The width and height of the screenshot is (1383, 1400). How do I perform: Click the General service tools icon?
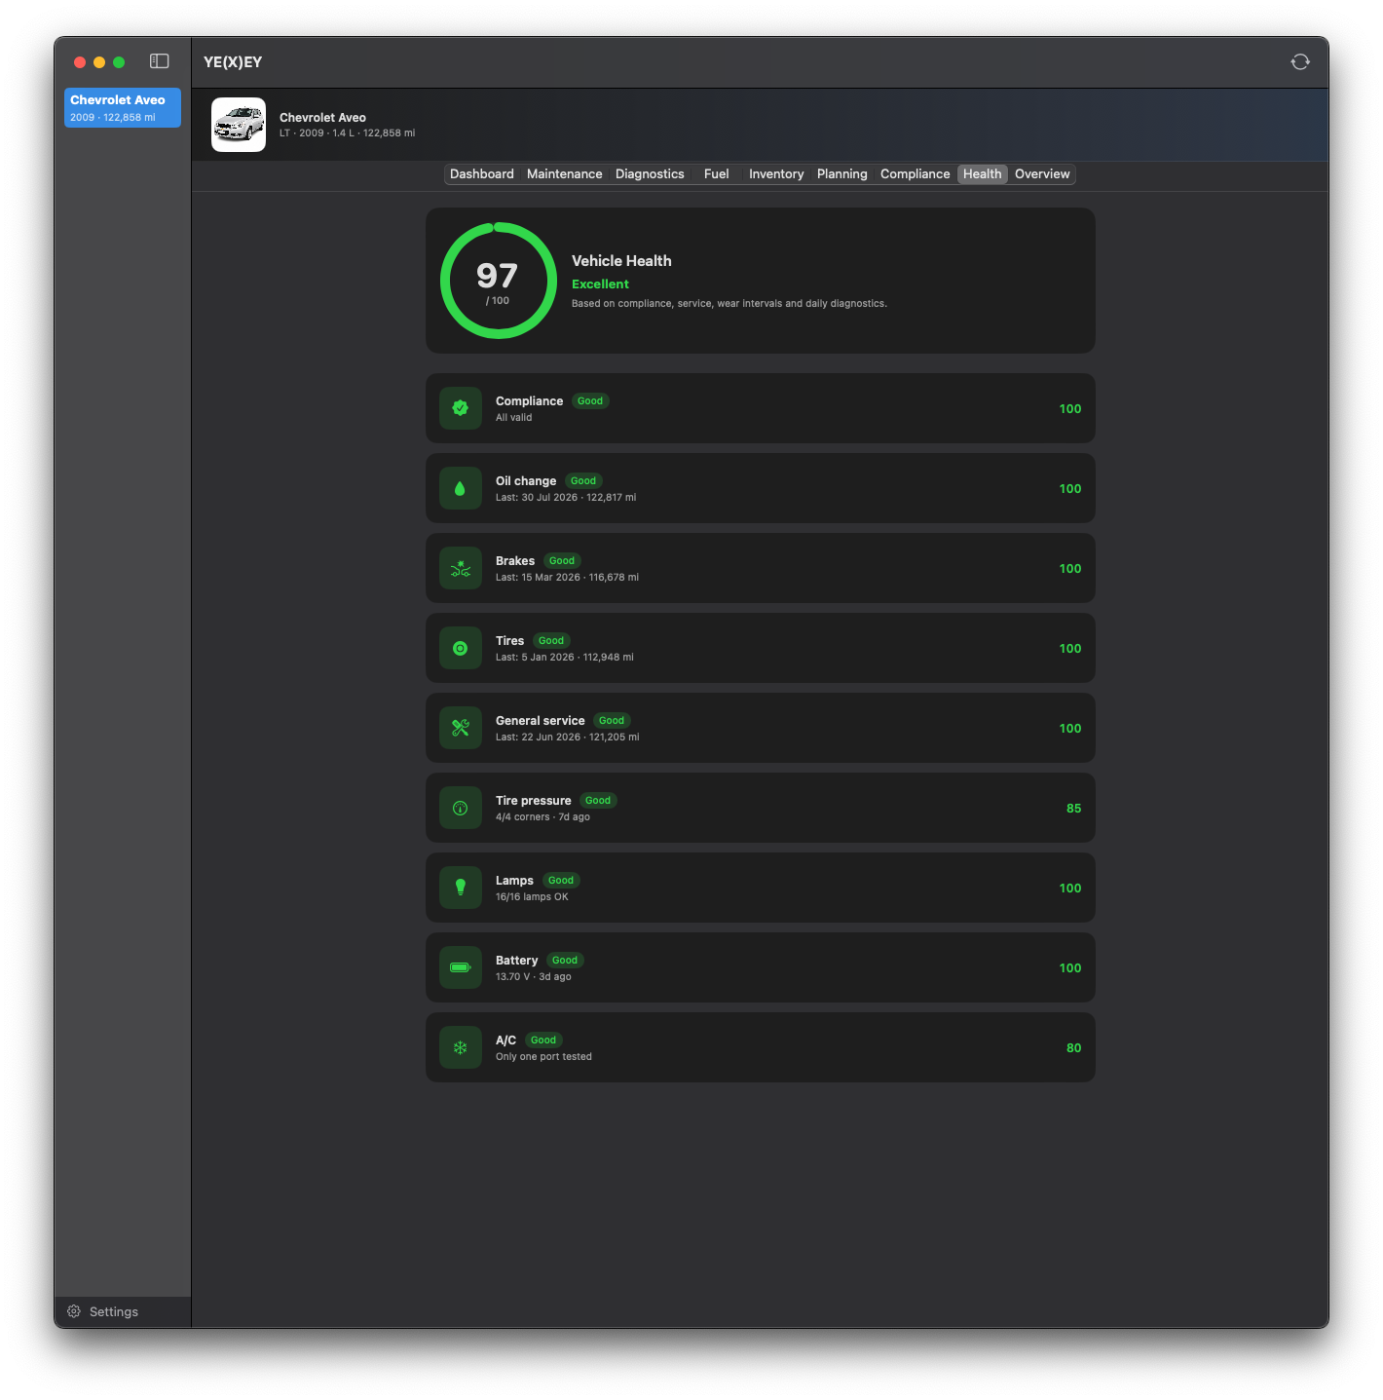point(461,728)
